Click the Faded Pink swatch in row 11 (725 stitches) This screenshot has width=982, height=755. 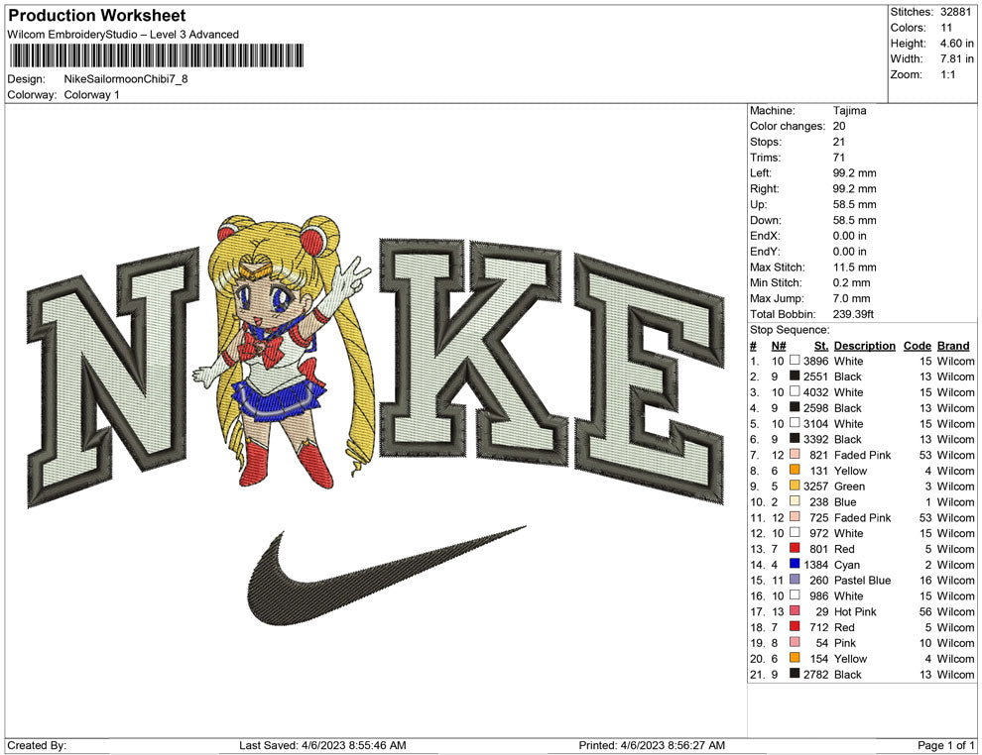[795, 516]
